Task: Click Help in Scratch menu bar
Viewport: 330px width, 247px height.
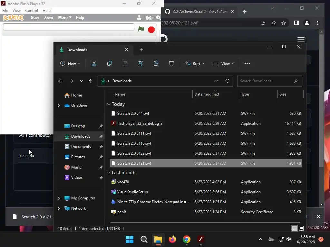Action: point(80,18)
